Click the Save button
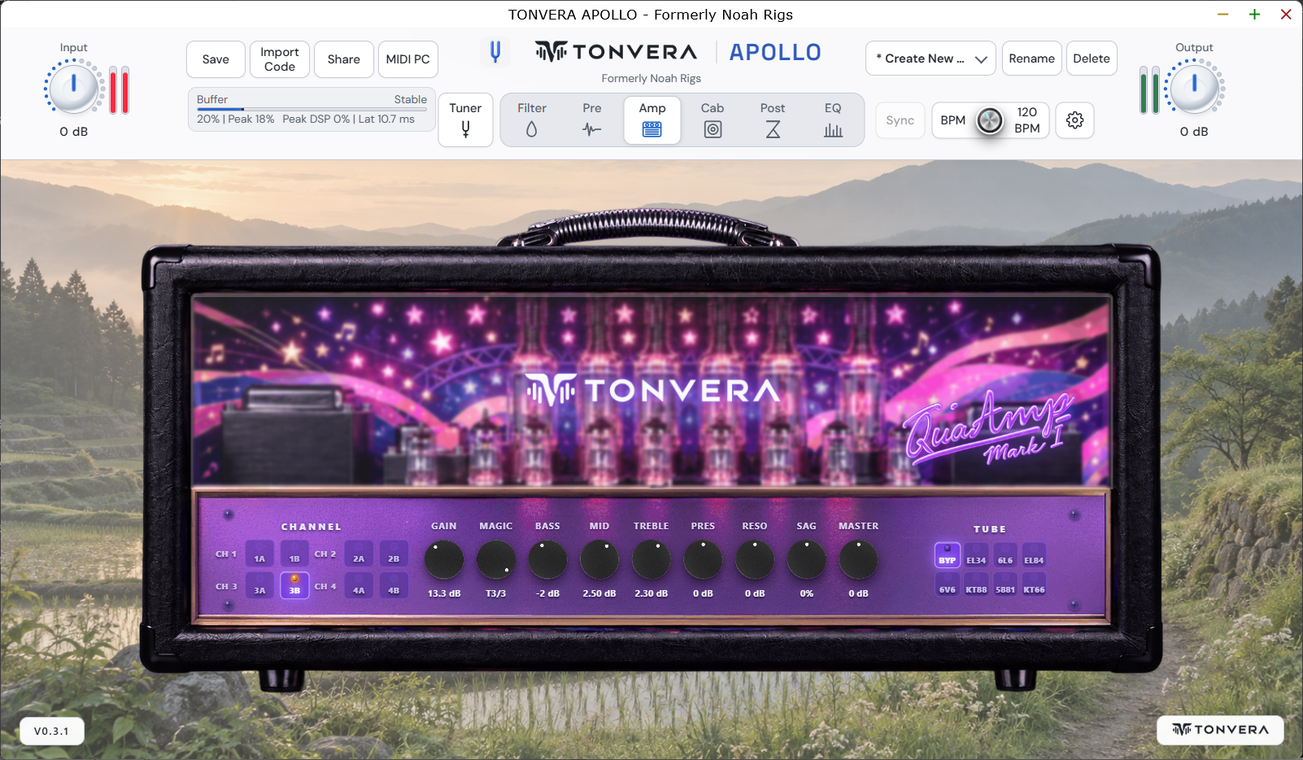The height and width of the screenshot is (760, 1303). pos(216,59)
